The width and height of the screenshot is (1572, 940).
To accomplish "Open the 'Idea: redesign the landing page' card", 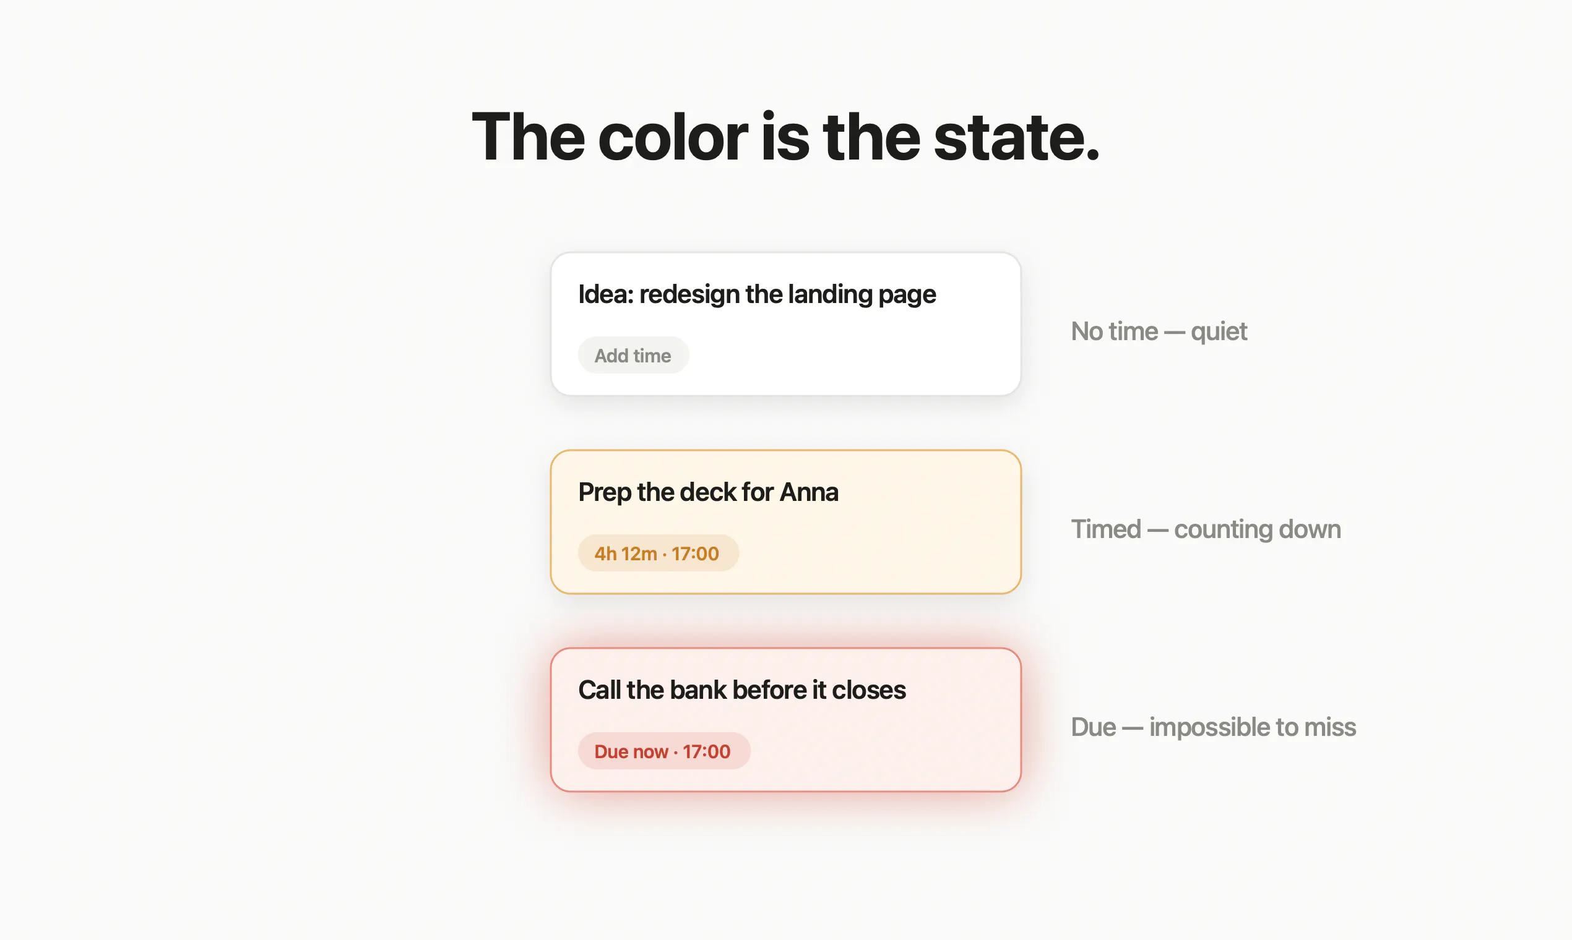I will 785,324.
